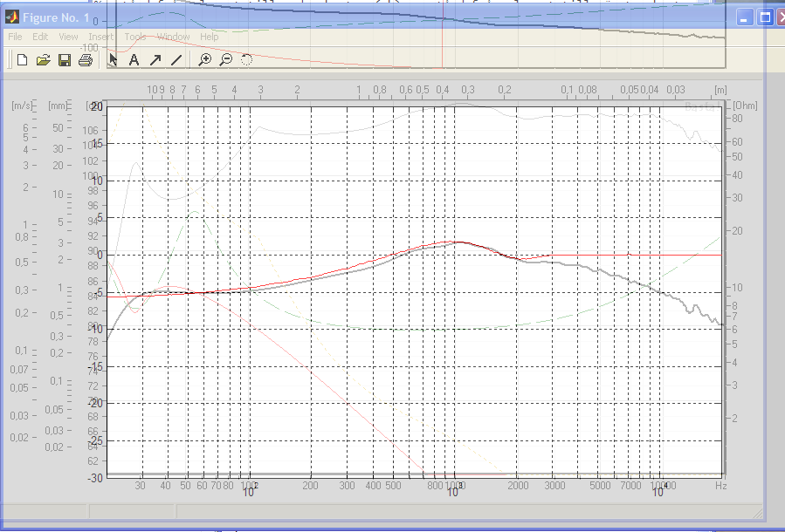Click the 80 Ohm axis tick label

pyautogui.click(x=737, y=119)
